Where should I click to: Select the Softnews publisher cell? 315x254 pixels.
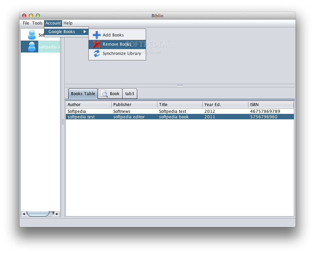pyautogui.click(x=134, y=111)
